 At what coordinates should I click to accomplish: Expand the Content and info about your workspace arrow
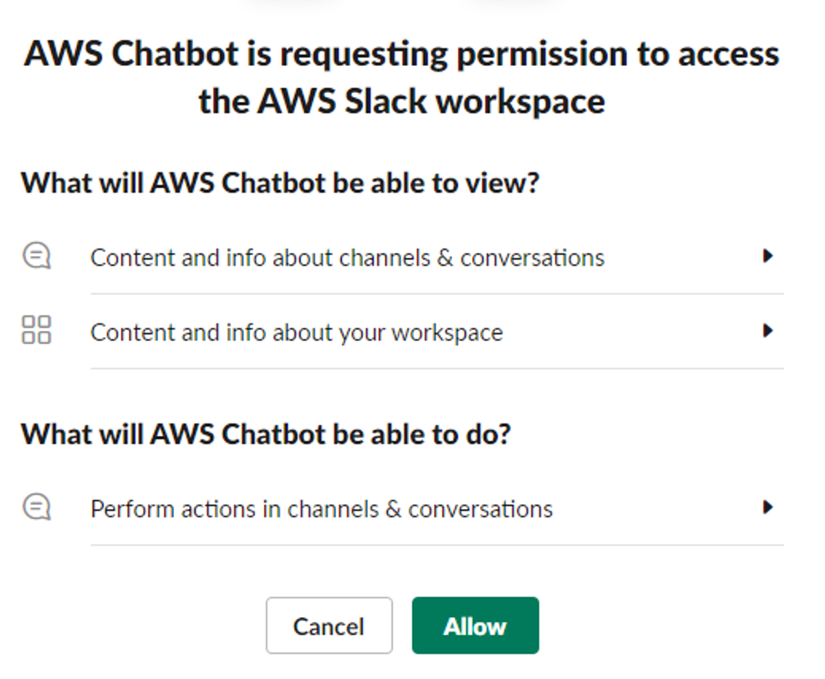pyautogui.click(x=768, y=331)
